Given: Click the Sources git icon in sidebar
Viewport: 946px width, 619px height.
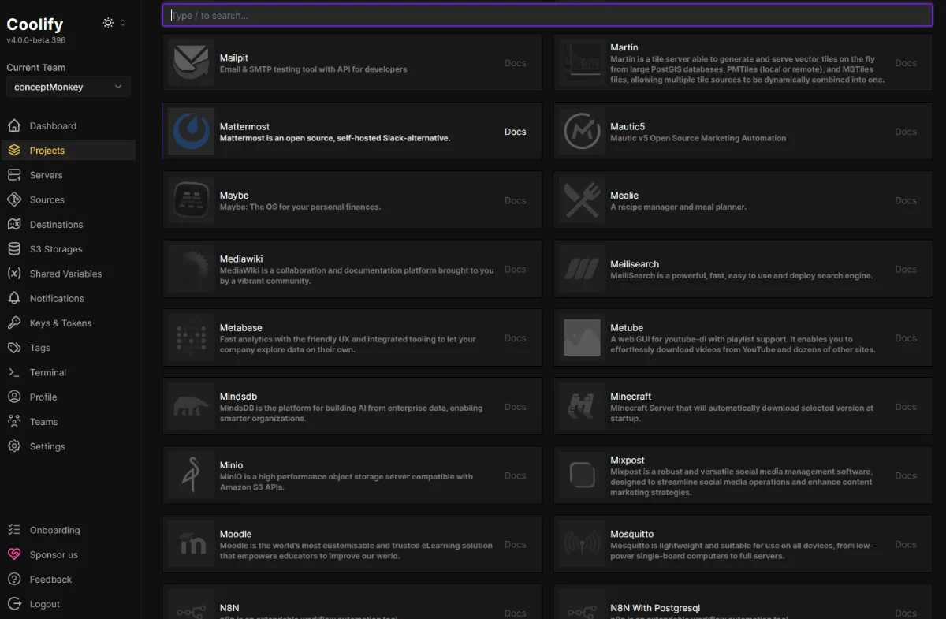Looking at the screenshot, I should click(x=14, y=199).
